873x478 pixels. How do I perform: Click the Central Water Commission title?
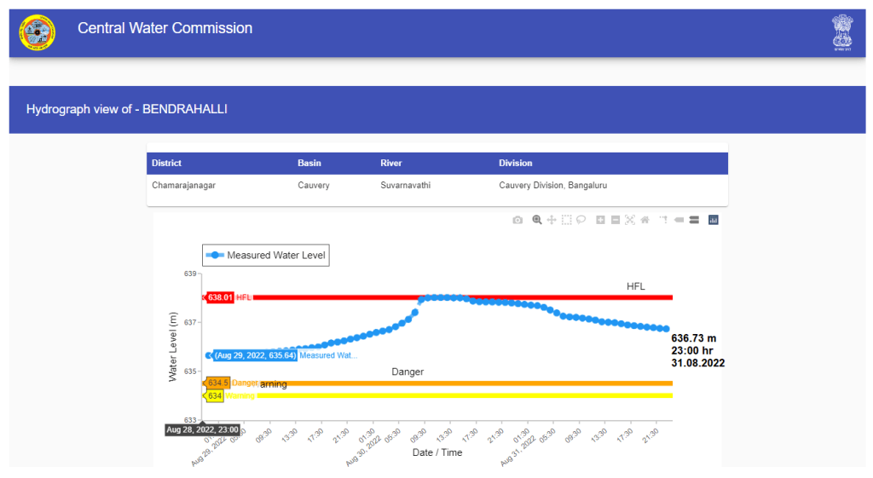165,28
